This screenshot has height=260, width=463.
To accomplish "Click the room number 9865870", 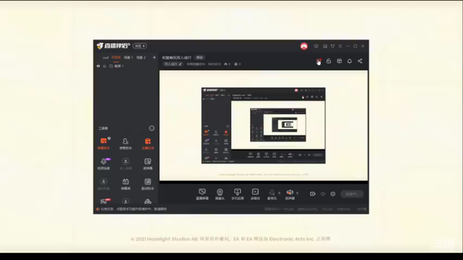I will click(x=214, y=64).
